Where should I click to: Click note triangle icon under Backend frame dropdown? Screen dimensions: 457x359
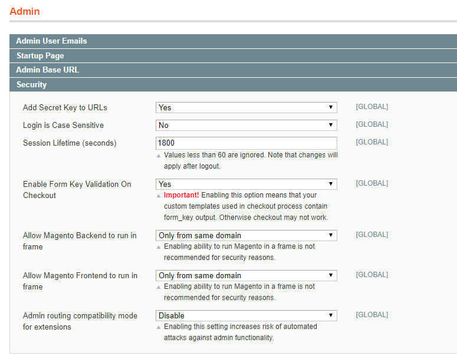[159, 247]
